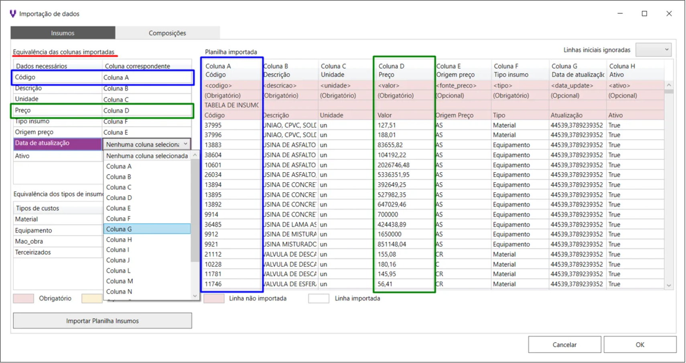
Task: Select the Insumos tab
Action: 63,33
